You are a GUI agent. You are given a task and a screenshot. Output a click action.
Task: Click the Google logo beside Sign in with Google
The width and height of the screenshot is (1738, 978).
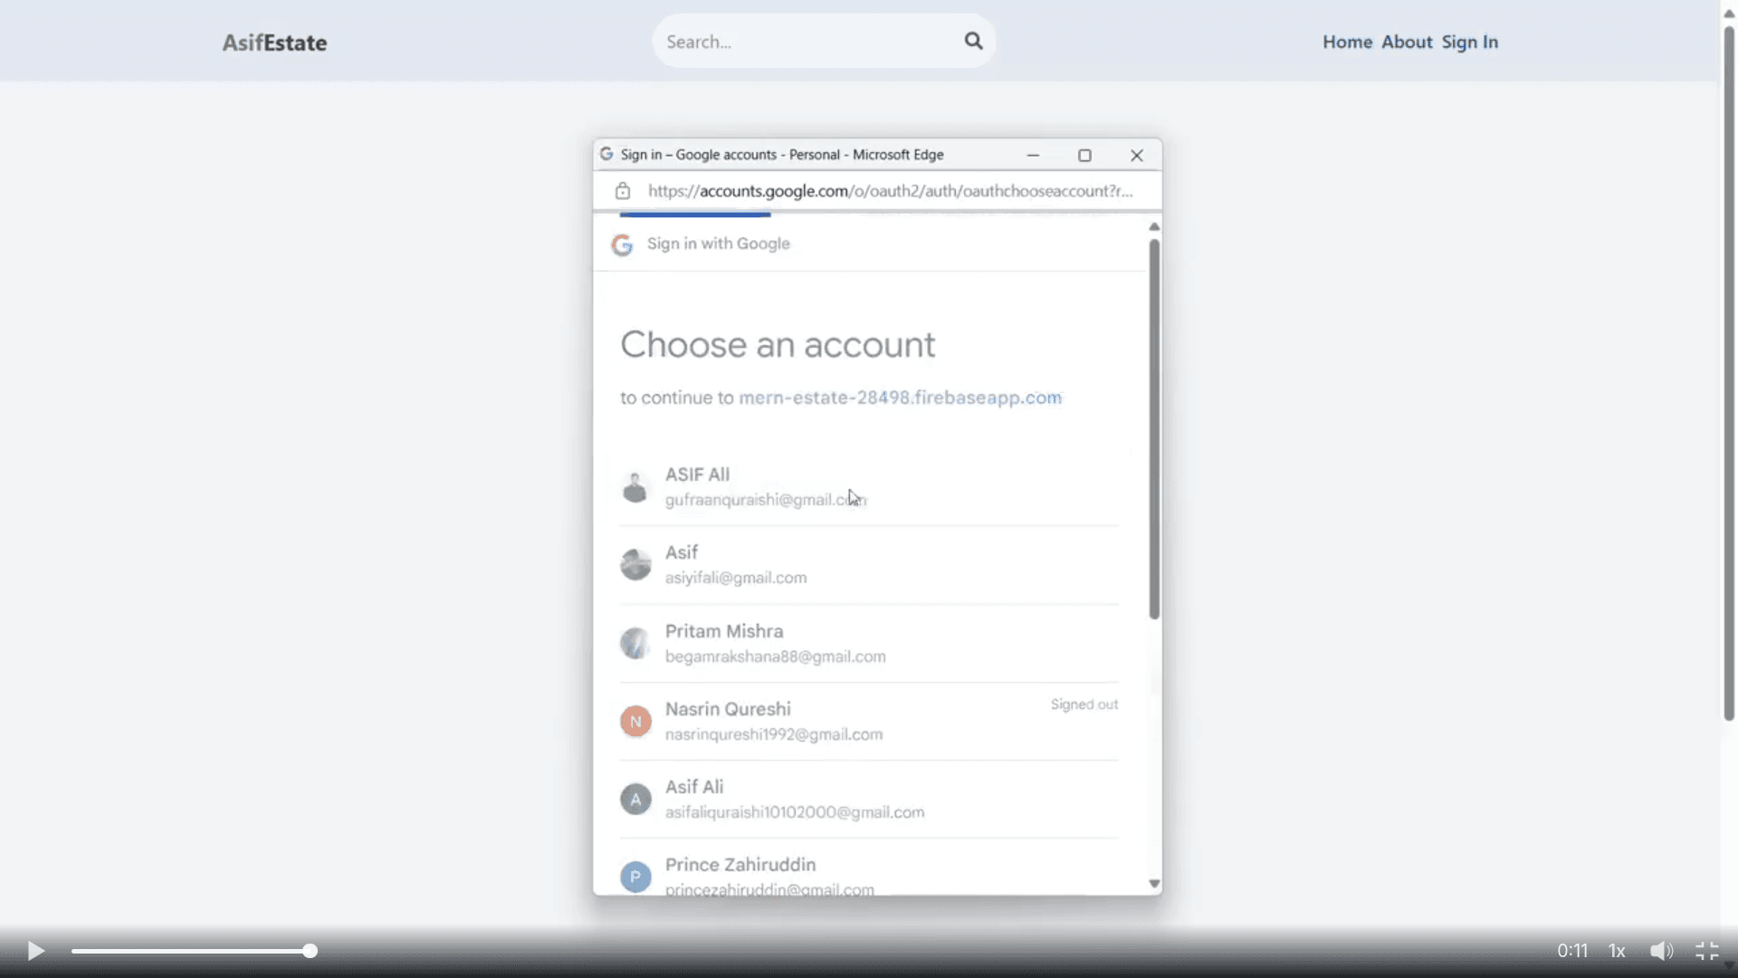click(x=622, y=244)
